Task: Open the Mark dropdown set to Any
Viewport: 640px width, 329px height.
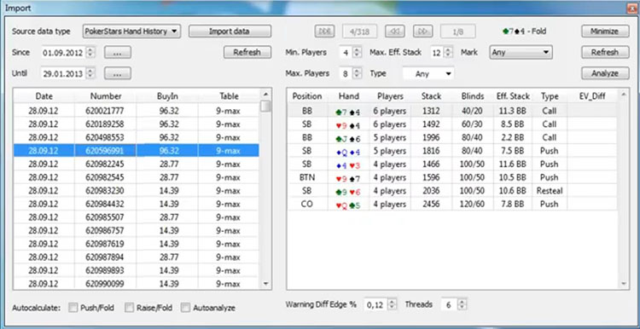Action: (521, 52)
